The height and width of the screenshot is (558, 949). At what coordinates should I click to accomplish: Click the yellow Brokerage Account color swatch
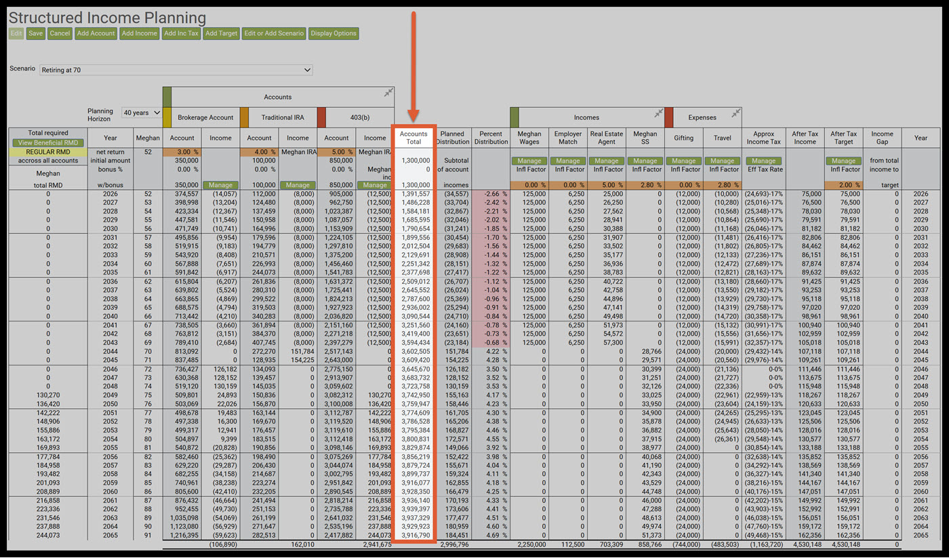(167, 117)
